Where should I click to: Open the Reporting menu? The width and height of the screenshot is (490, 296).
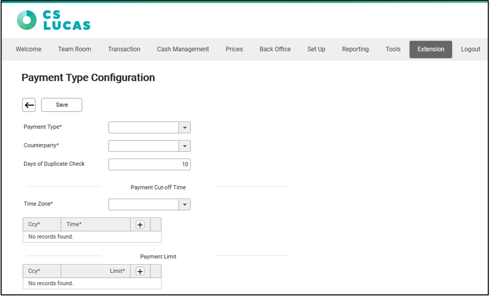click(355, 49)
